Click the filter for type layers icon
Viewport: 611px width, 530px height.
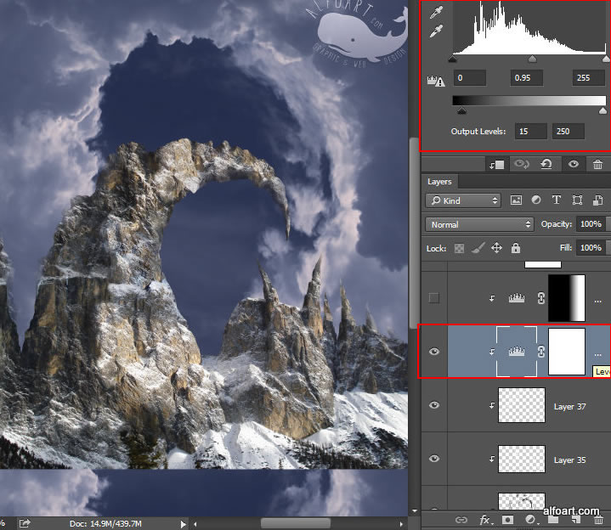pos(557,200)
